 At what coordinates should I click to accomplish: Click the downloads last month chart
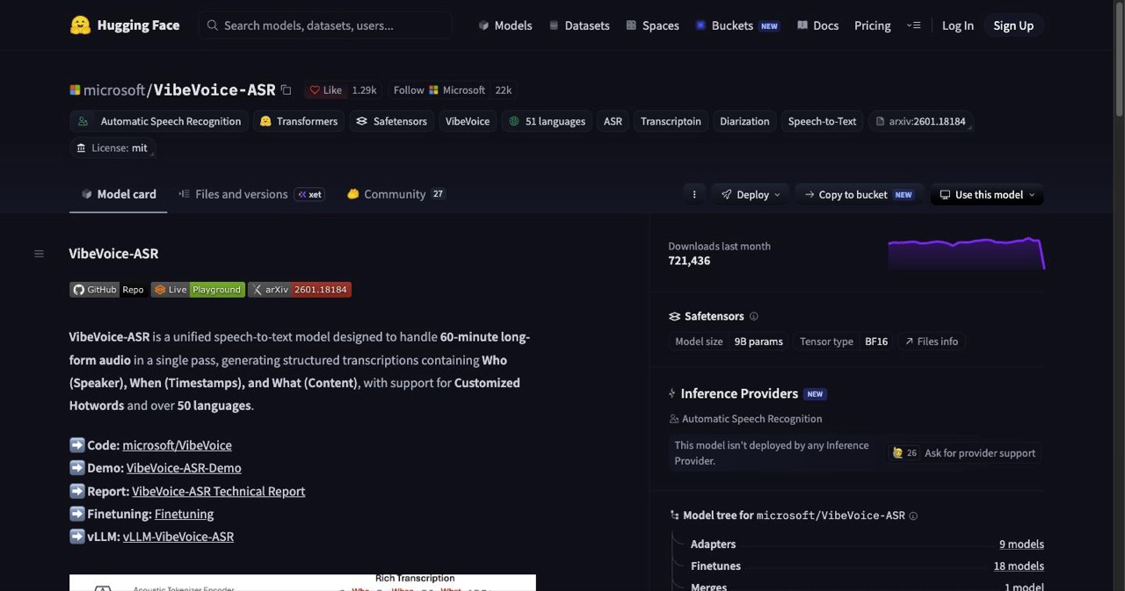966,253
